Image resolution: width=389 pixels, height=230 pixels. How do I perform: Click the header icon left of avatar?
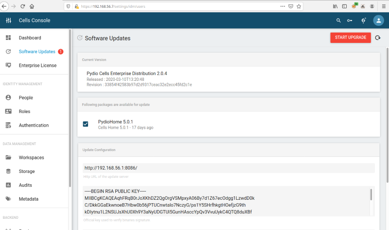(363, 20)
